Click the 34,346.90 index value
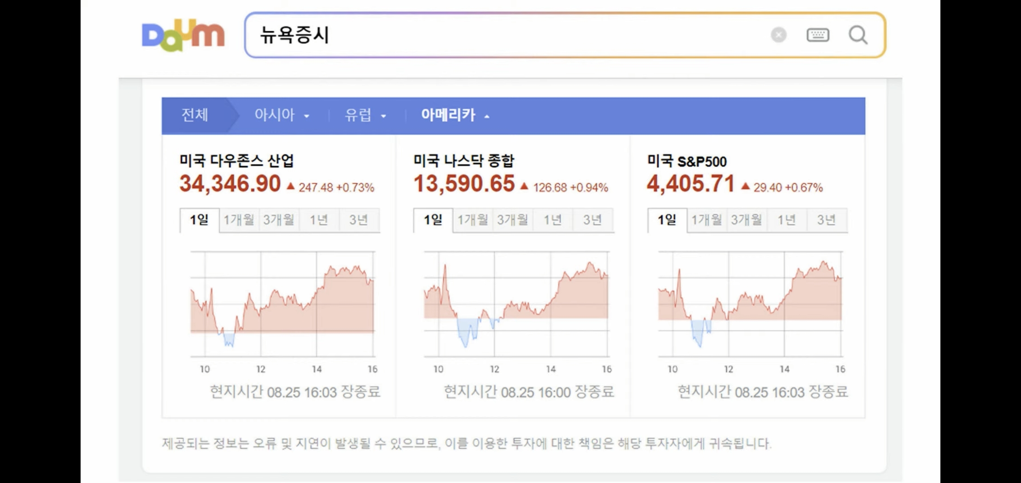The height and width of the screenshot is (483, 1021). 230,184
